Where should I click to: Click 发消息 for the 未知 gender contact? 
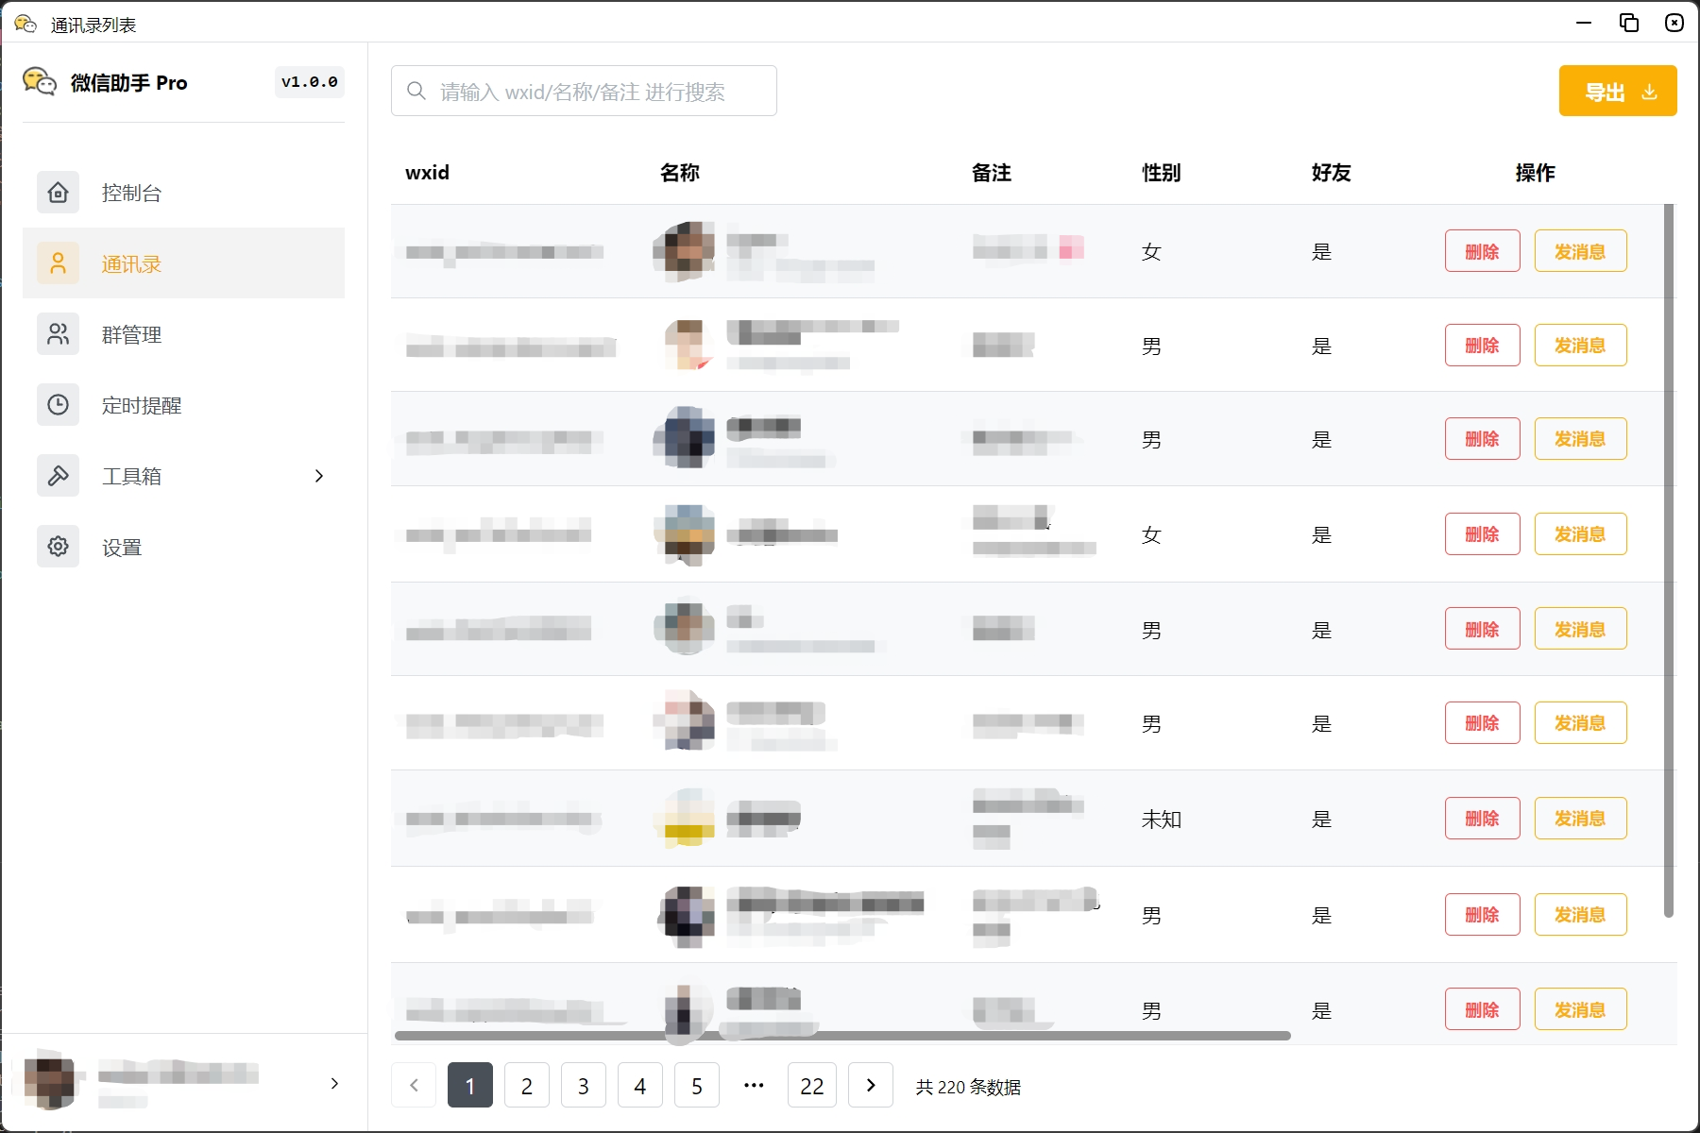(x=1580, y=819)
